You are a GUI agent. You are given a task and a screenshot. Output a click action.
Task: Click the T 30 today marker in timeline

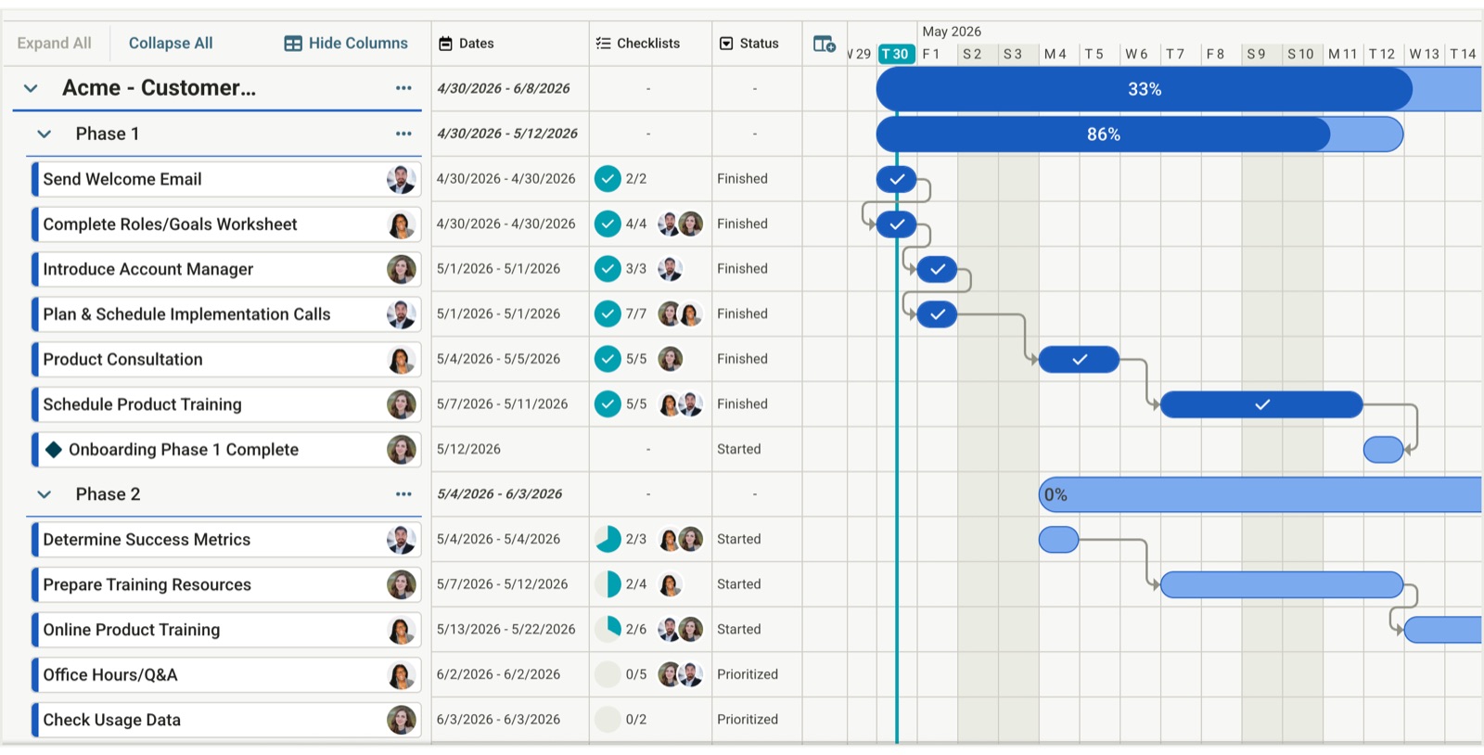(x=896, y=54)
